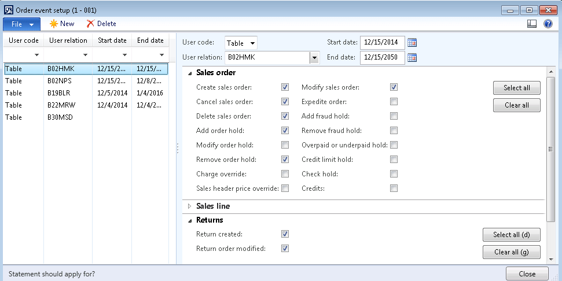The image size is (562, 281).
Task: Enable the Expedite order checkbox
Action: coord(394,102)
